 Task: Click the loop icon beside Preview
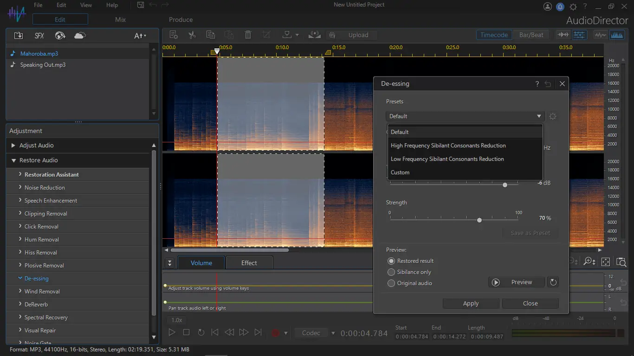[553, 282]
